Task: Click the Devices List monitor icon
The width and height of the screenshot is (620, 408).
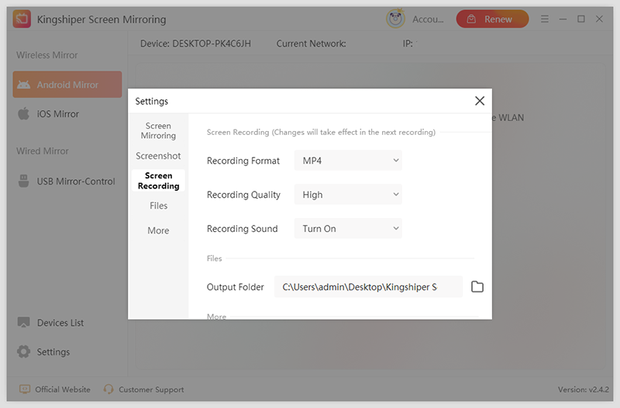Action: pos(24,323)
